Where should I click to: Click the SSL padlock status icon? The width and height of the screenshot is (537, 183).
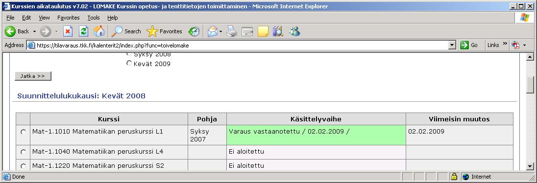(x=454, y=177)
